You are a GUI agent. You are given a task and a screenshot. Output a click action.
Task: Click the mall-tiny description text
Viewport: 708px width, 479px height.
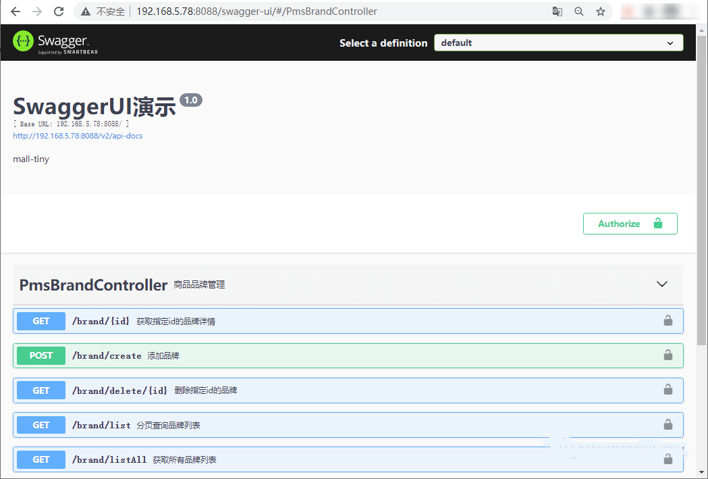(31, 159)
